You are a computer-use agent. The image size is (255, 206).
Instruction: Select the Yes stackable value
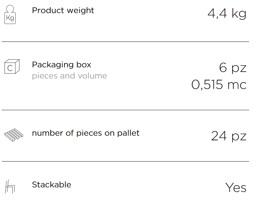click(x=236, y=187)
